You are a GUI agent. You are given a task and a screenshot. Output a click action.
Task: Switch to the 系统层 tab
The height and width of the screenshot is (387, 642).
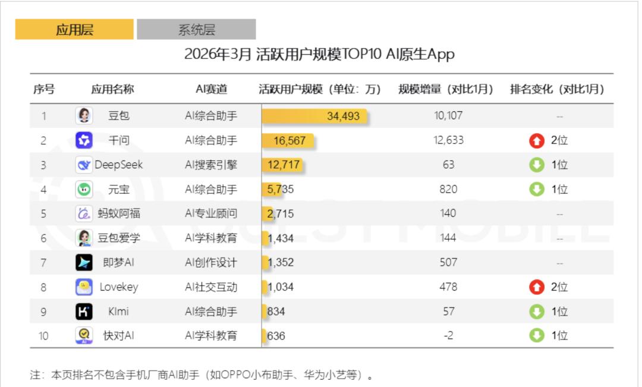click(196, 30)
